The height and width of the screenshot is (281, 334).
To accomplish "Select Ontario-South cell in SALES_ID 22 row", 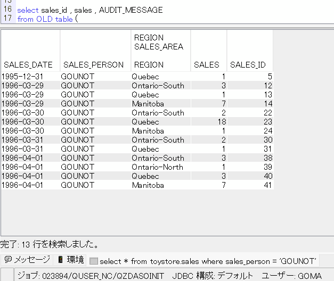I will point(161,113).
